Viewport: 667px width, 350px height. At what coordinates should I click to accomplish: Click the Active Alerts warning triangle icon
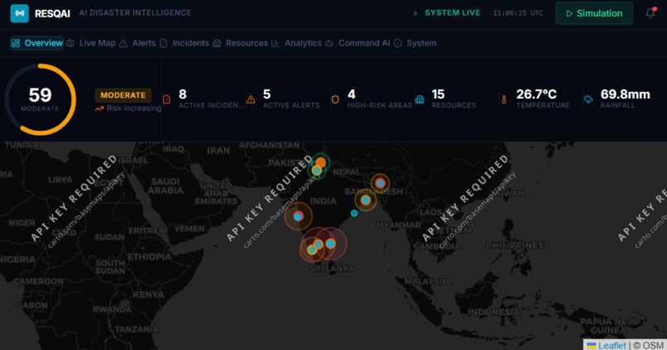[x=251, y=99]
